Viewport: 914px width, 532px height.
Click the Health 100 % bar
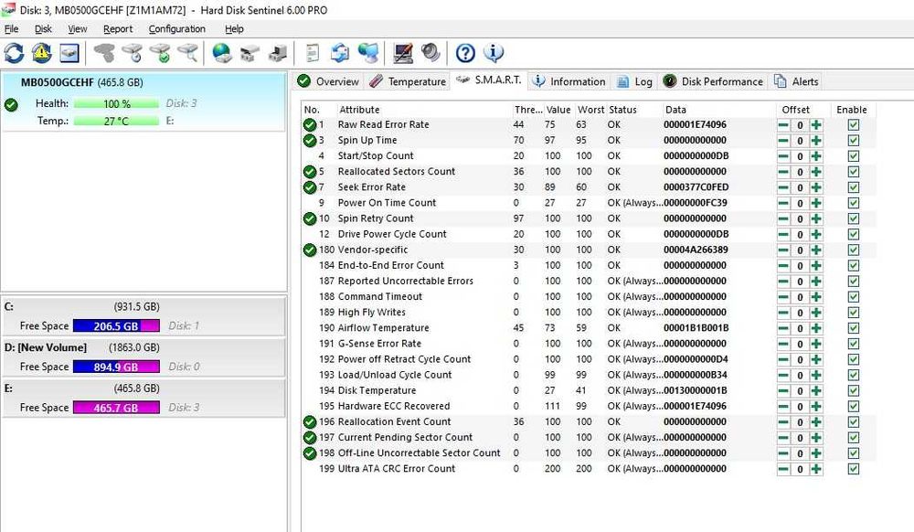pos(117,103)
